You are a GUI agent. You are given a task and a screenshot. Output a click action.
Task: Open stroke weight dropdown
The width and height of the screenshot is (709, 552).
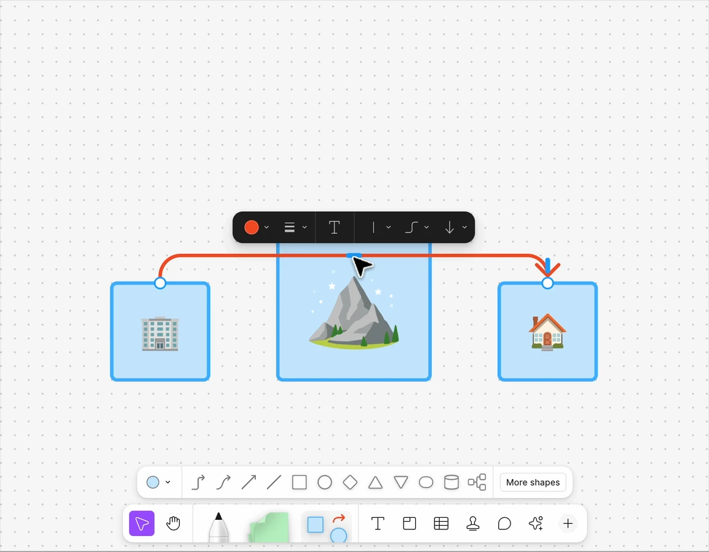click(295, 227)
